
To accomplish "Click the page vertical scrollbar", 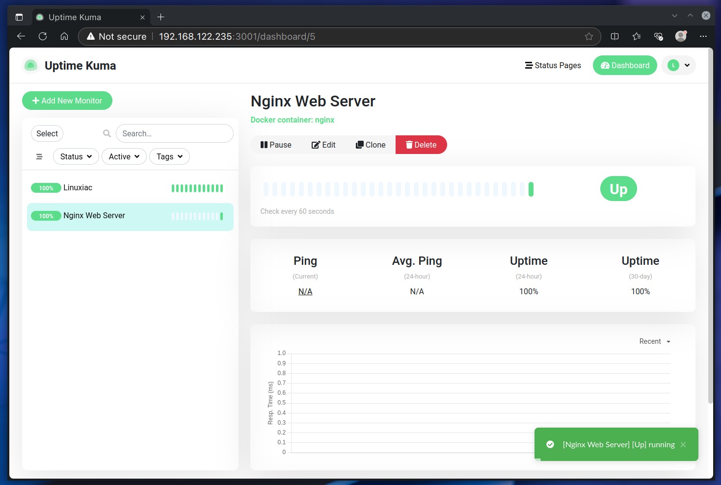I will pyautogui.click(x=710, y=226).
